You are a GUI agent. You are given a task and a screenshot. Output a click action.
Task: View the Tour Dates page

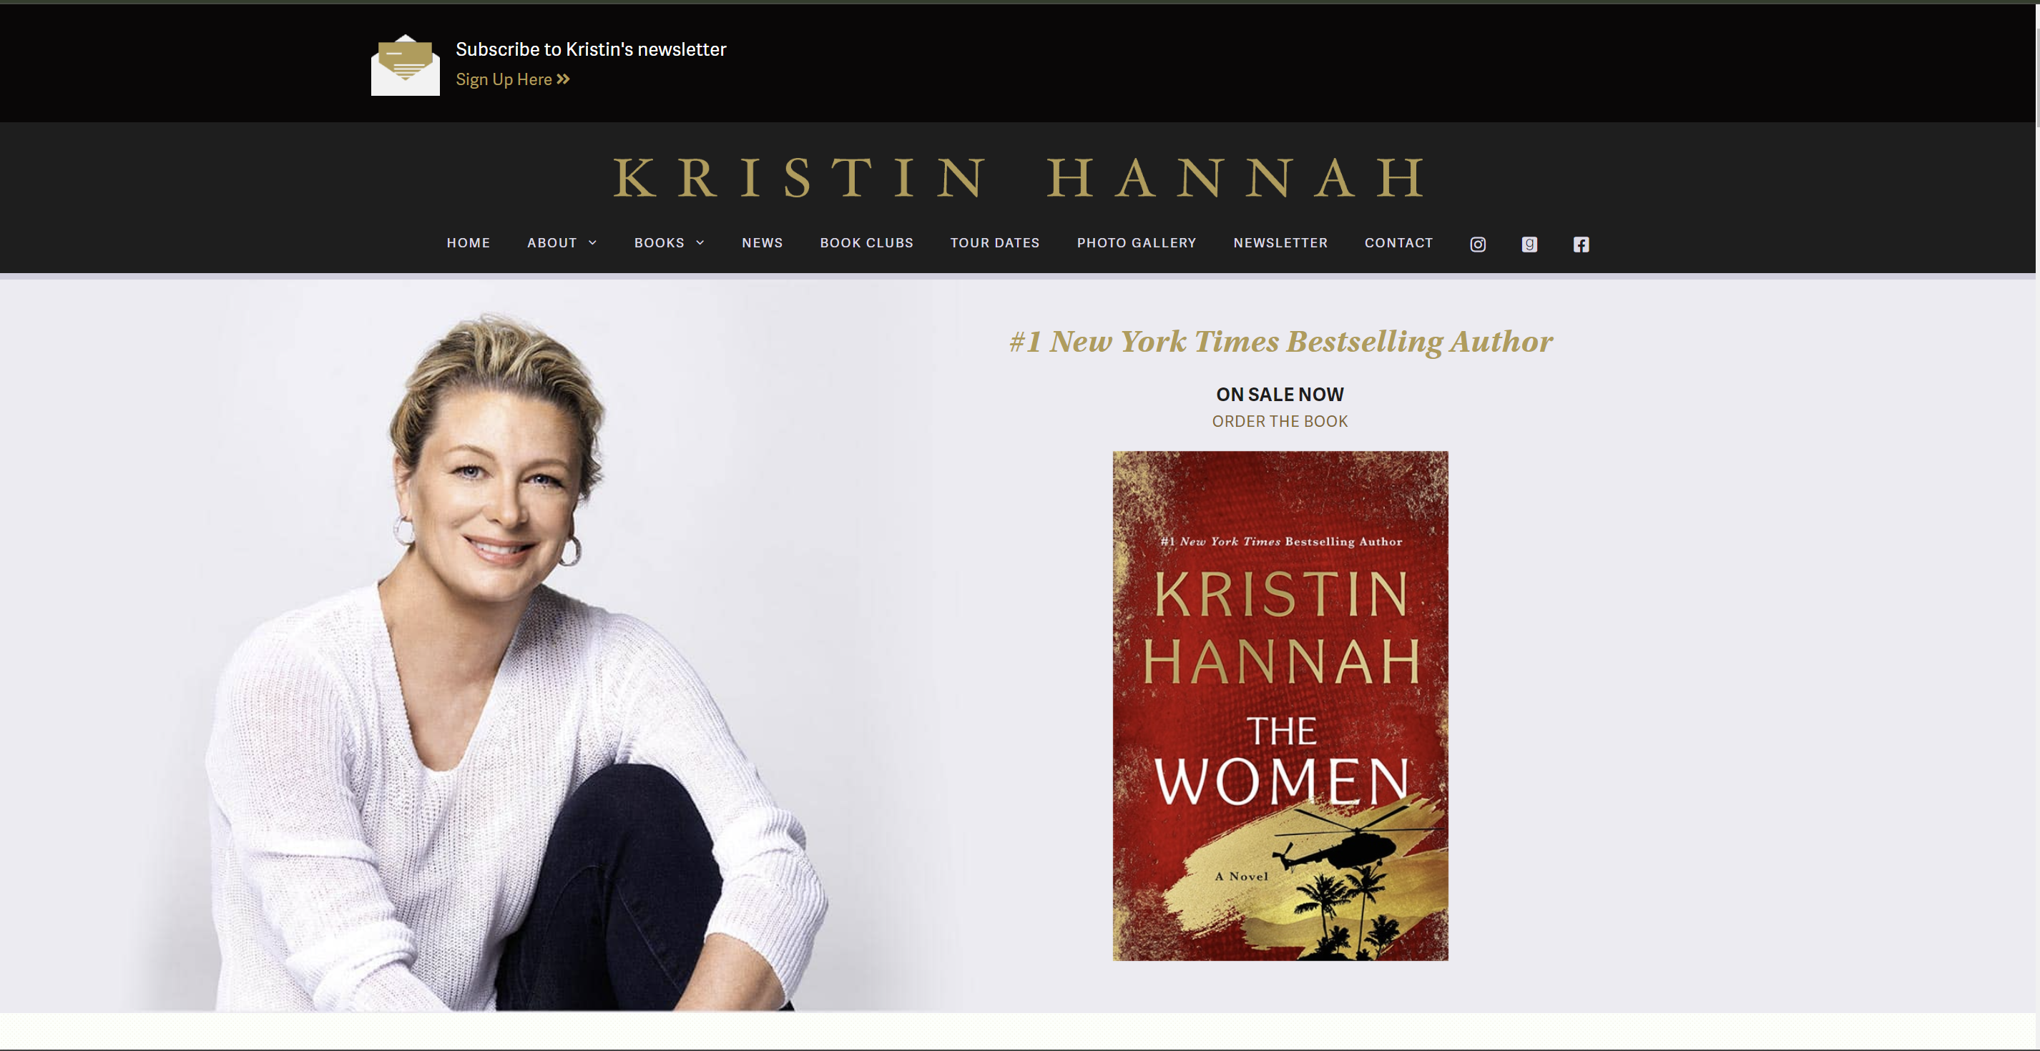click(995, 243)
